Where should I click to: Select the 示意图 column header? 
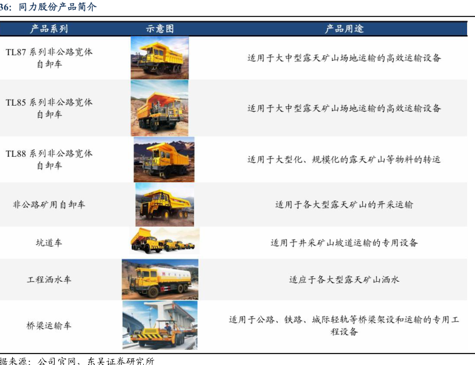tap(160, 29)
